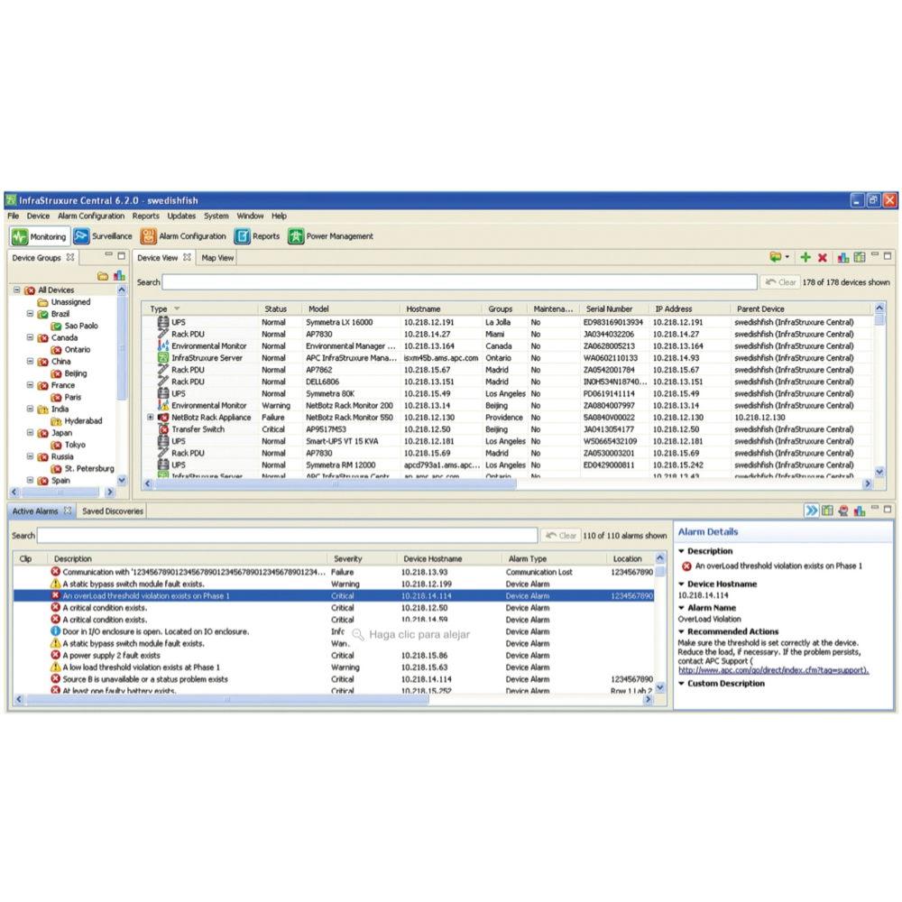Viewport: 902px width, 902px height.
Task: Click the bar chart icon in Device View toolbar
Action: [843, 258]
